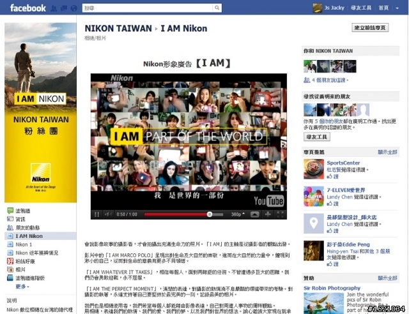Image resolution: width=409 pixels, height=314 pixels.
Task: Like the Eddie Peng page
Action: click(x=332, y=264)
